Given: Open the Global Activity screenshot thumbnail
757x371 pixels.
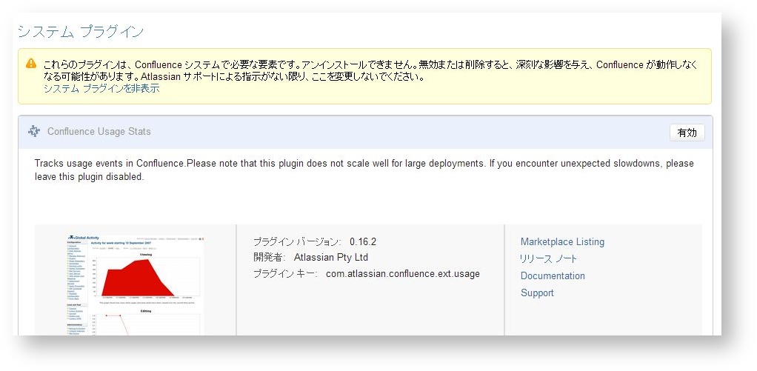Looking at the screenshot, I should pyautogui.click(x=136, y=284).
